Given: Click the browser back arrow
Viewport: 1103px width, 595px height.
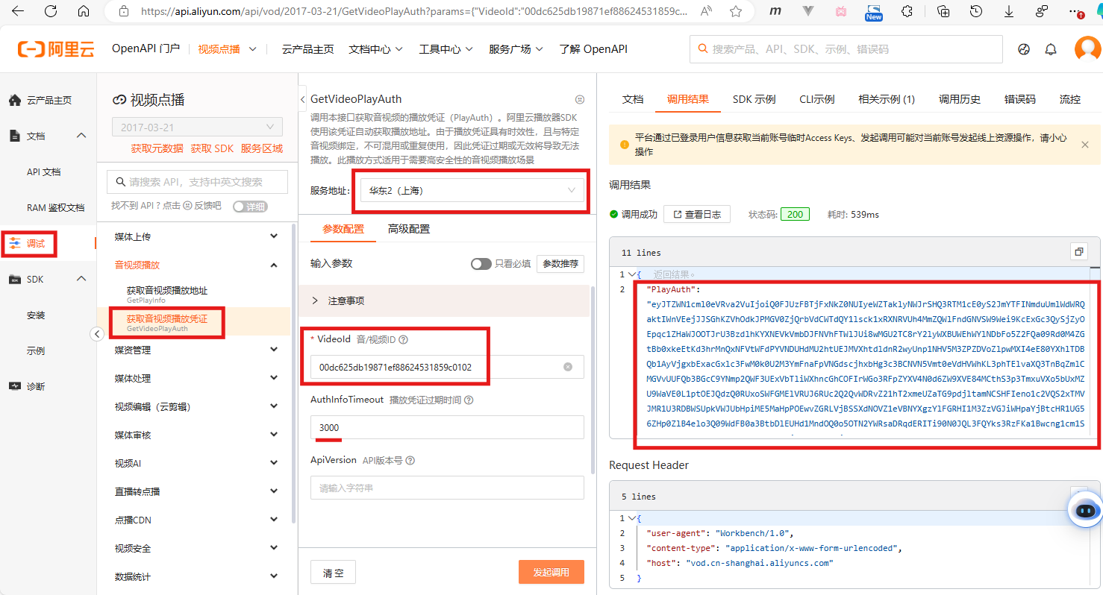Looking at the screenshot, I should [x=18, y=11].
